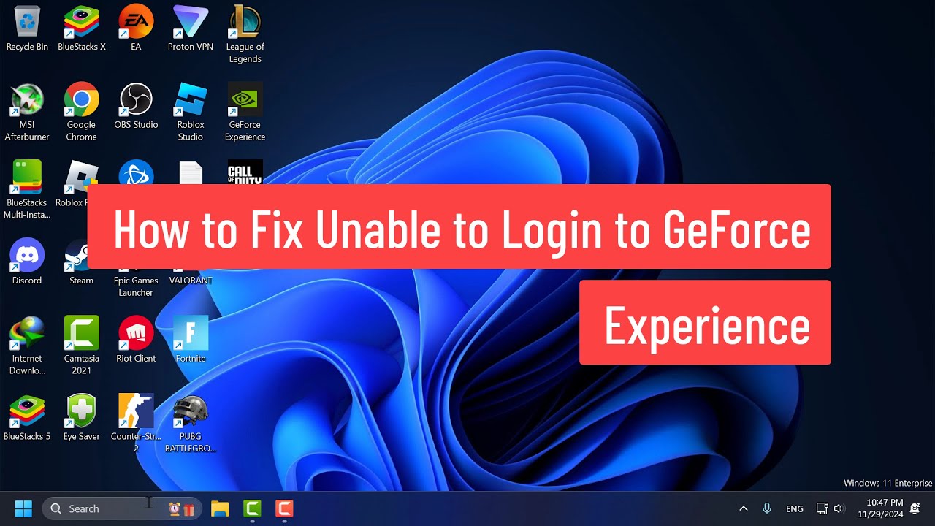Switch to the green Camtasia taskbar app
Image resolution: width=935 pixels, height=526 pixels.
(252, 508)
